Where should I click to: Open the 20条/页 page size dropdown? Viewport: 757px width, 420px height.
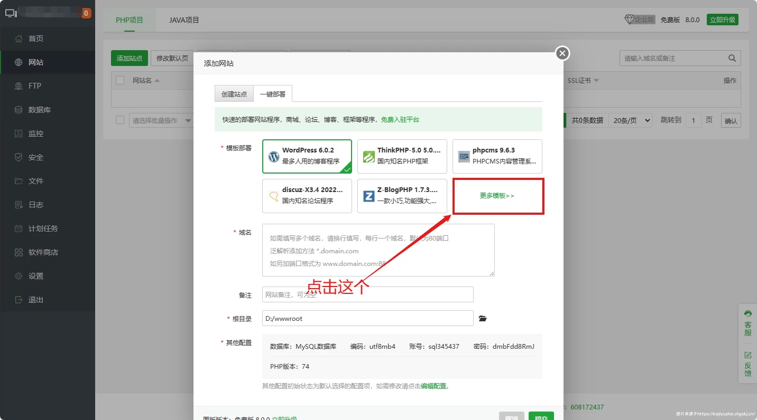(630, 120)
